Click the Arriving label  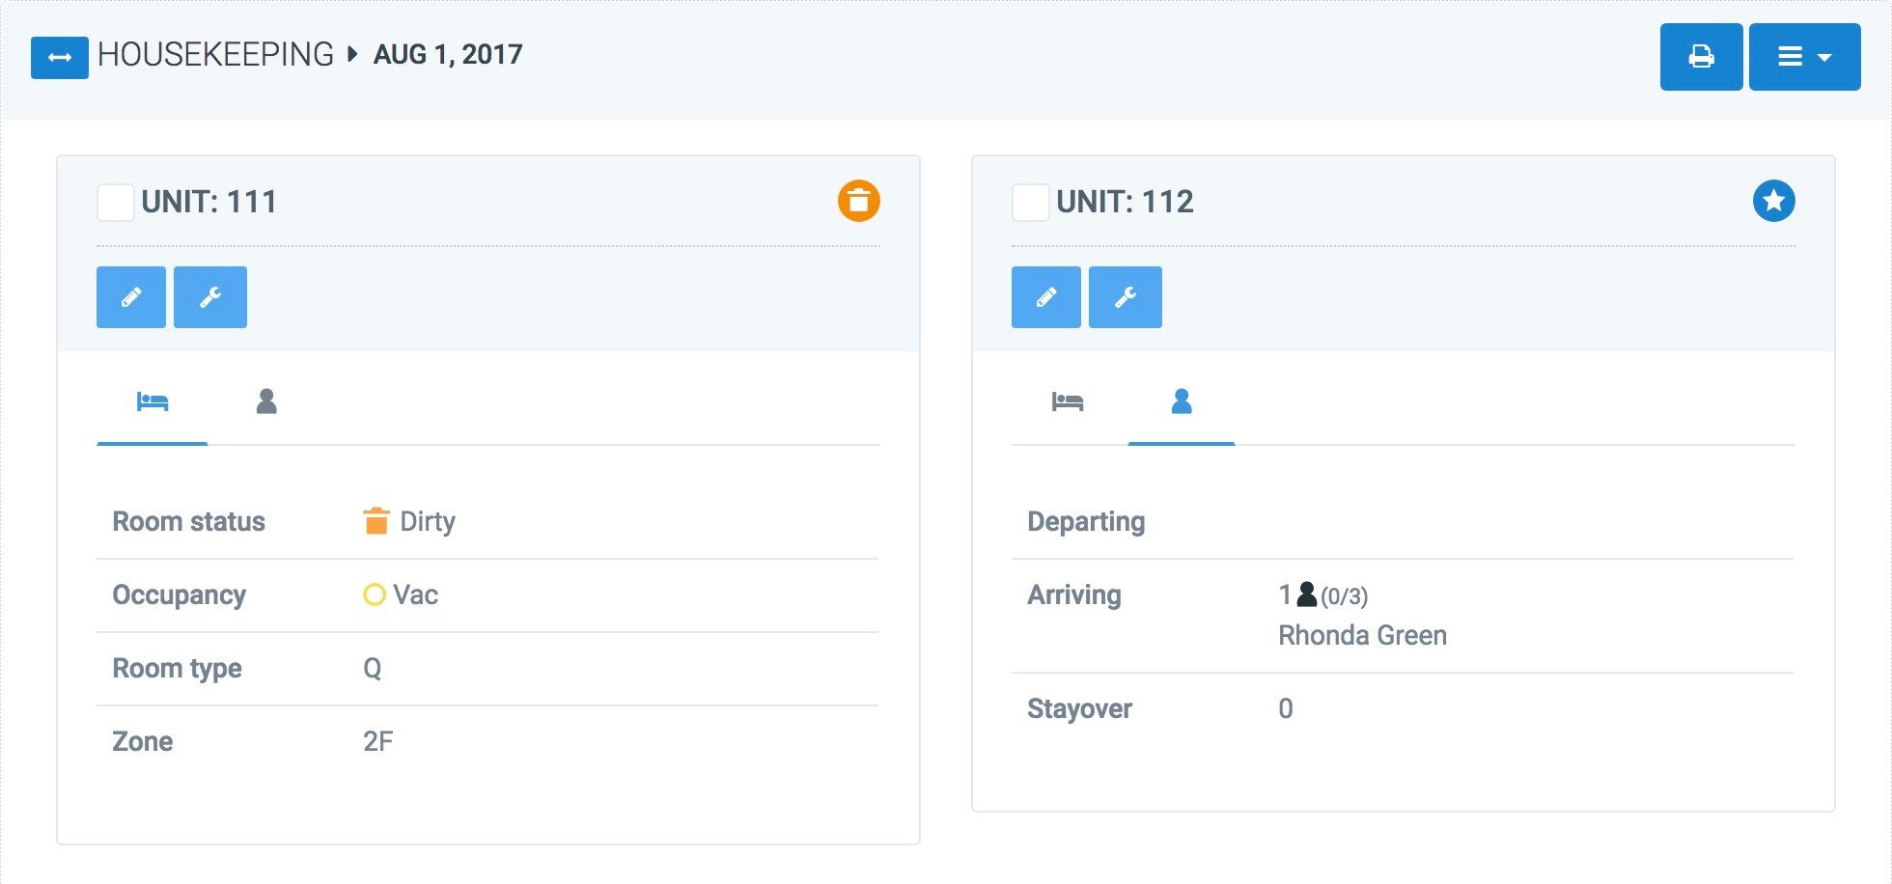pos(1074,595)
